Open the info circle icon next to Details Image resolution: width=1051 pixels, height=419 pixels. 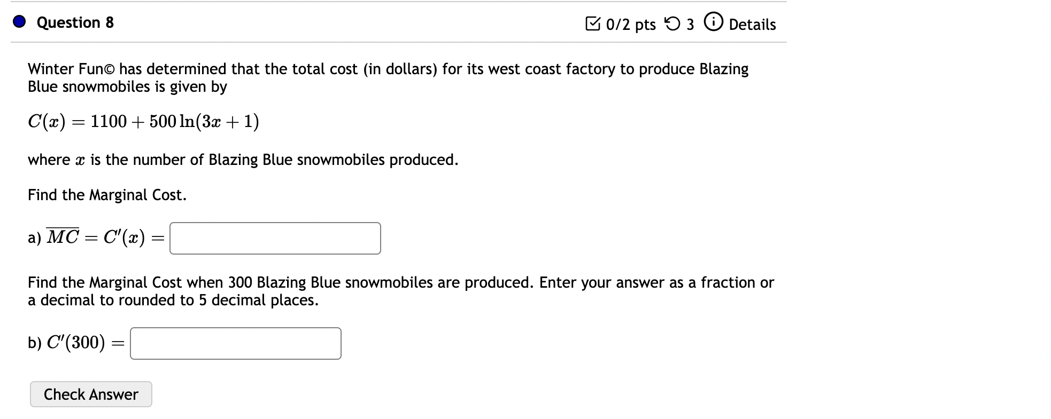[x=714, y=23]
